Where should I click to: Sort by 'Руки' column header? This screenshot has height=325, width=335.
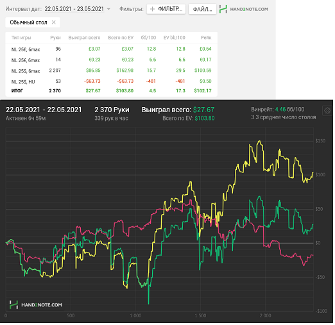coord(55,38)
